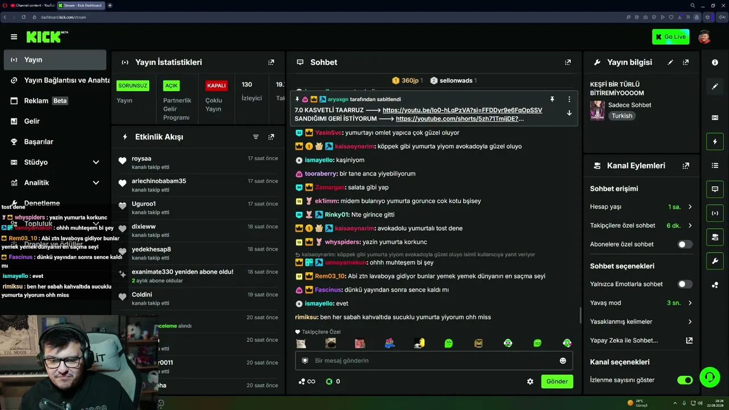Viewport: 729px width, 410px height.
Task: Open a new browser tab
Action: tap(110, 5)
